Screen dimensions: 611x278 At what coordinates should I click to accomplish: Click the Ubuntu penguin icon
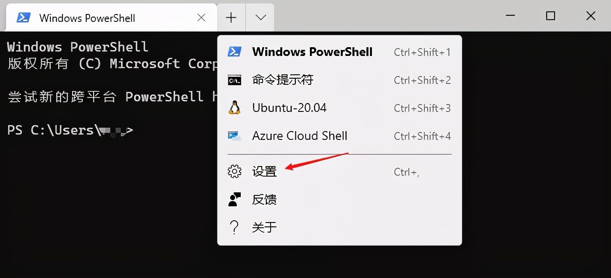tap(235, 108)
